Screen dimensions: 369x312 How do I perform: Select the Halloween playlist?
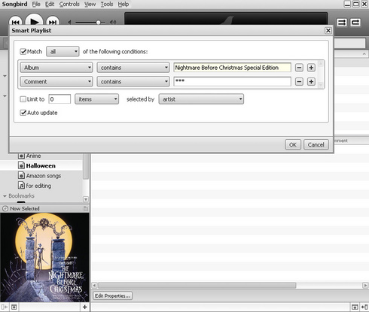point(41,166)
